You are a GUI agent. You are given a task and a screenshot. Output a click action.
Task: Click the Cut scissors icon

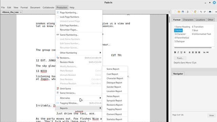pos(188,12)
